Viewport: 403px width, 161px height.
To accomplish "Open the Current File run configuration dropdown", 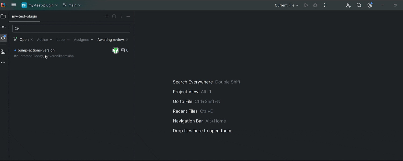I will [286, 5].
